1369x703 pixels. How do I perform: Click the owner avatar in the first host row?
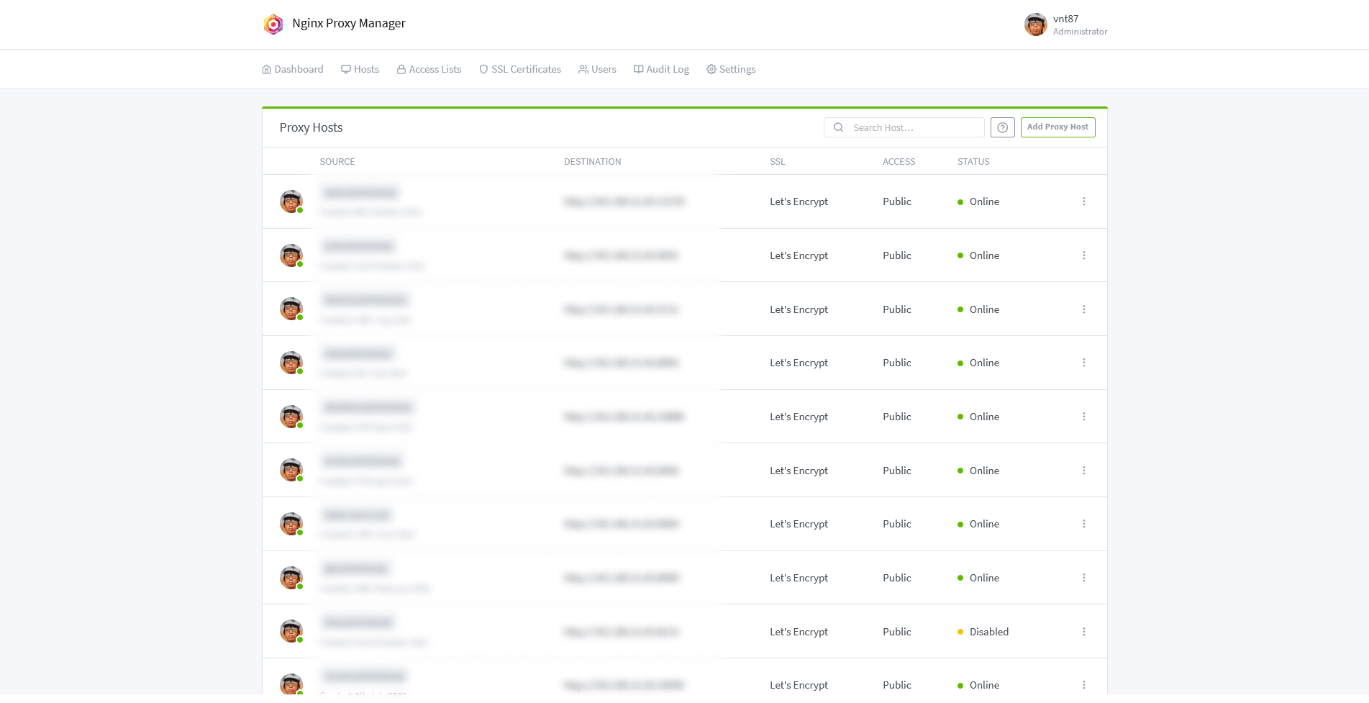[x=291, y=201]
